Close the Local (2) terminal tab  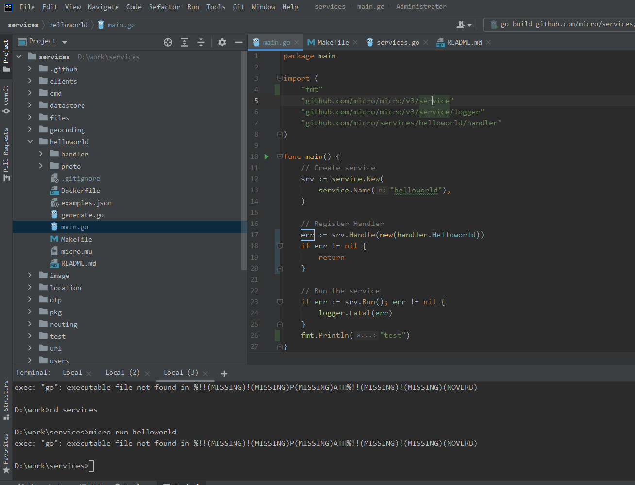click(147, 373)
